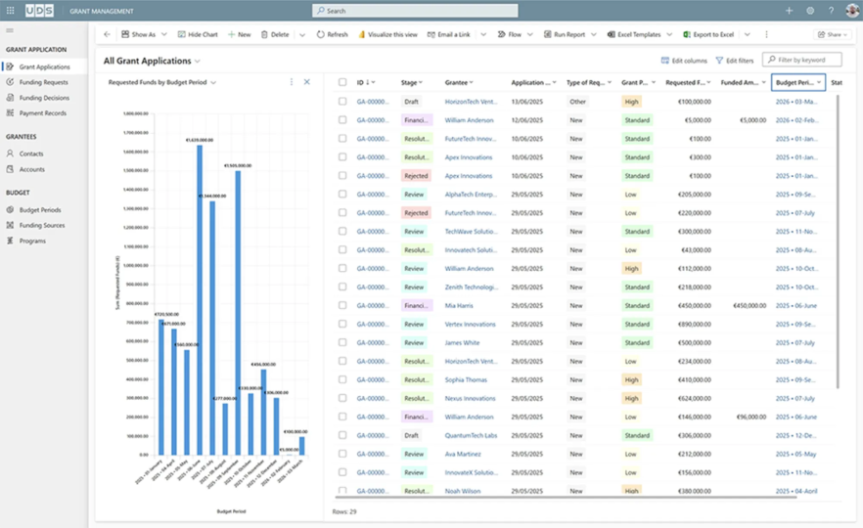Click the grid vertical scrollbar
The height and width of the screenshot is (528, 863).
coord(838,242)
